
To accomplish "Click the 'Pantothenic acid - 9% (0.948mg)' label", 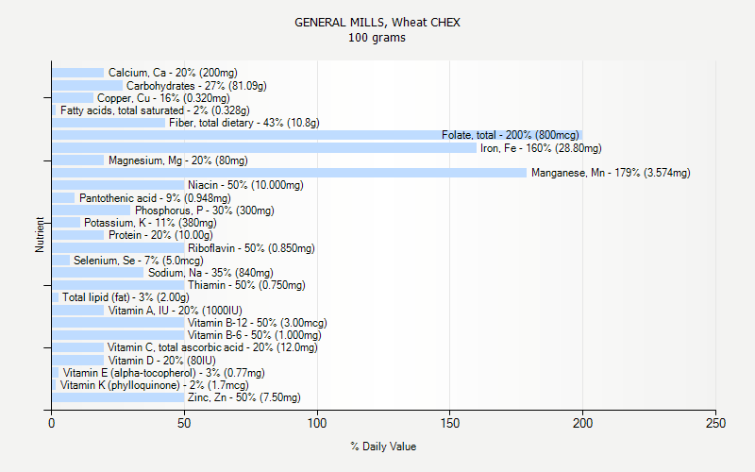I will click(x=155, y=198).
